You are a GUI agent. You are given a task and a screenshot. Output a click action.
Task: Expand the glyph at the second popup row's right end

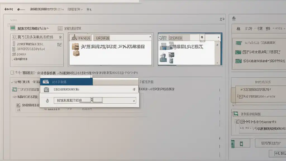click(x=134, y=89)
